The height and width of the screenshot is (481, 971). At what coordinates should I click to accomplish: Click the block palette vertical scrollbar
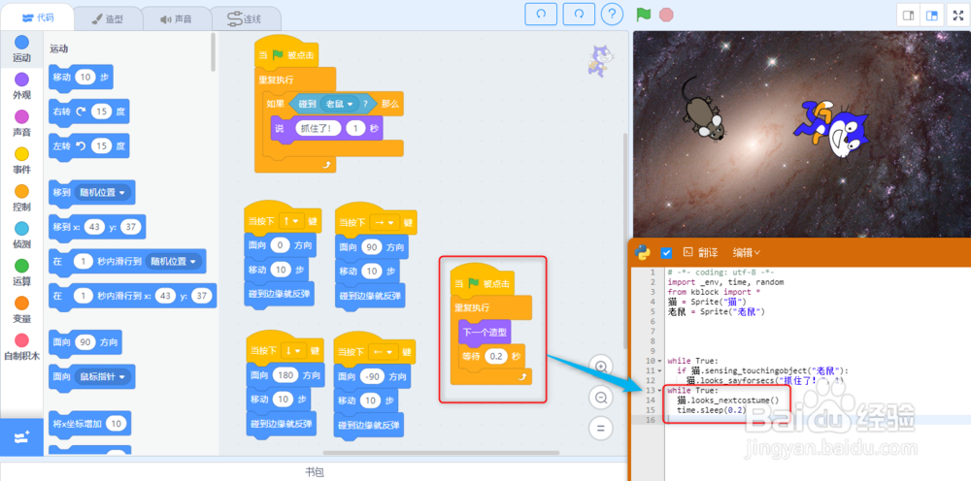pyautogui.click(x=214, y=52)
